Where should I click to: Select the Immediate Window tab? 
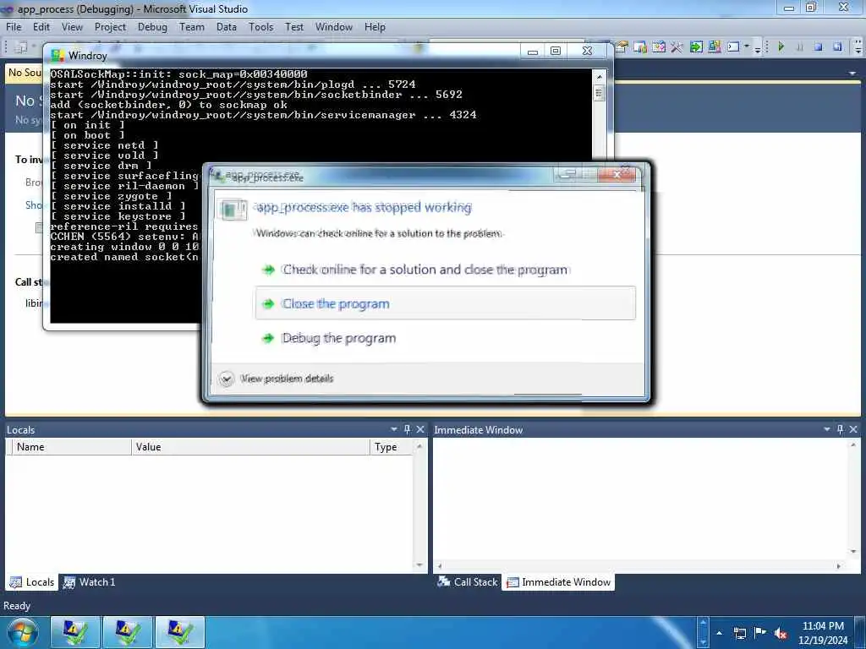558,581
